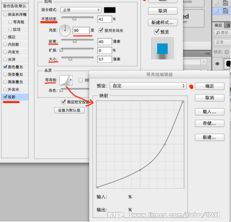The width and height of the screenshot is (231, 222).
Task: Click 新建样式... button
Action: (163, 22)
